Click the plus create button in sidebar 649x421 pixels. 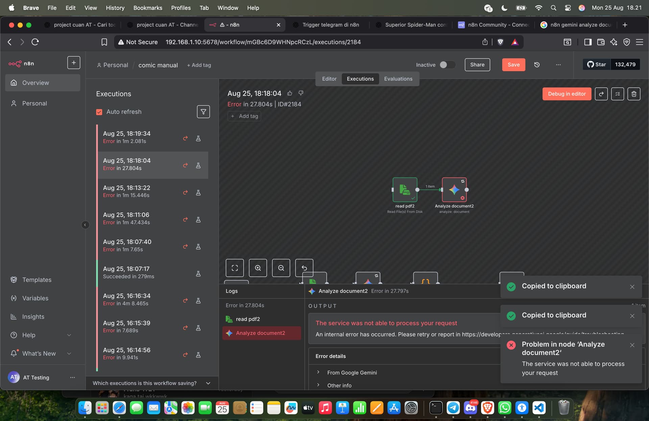73,63
